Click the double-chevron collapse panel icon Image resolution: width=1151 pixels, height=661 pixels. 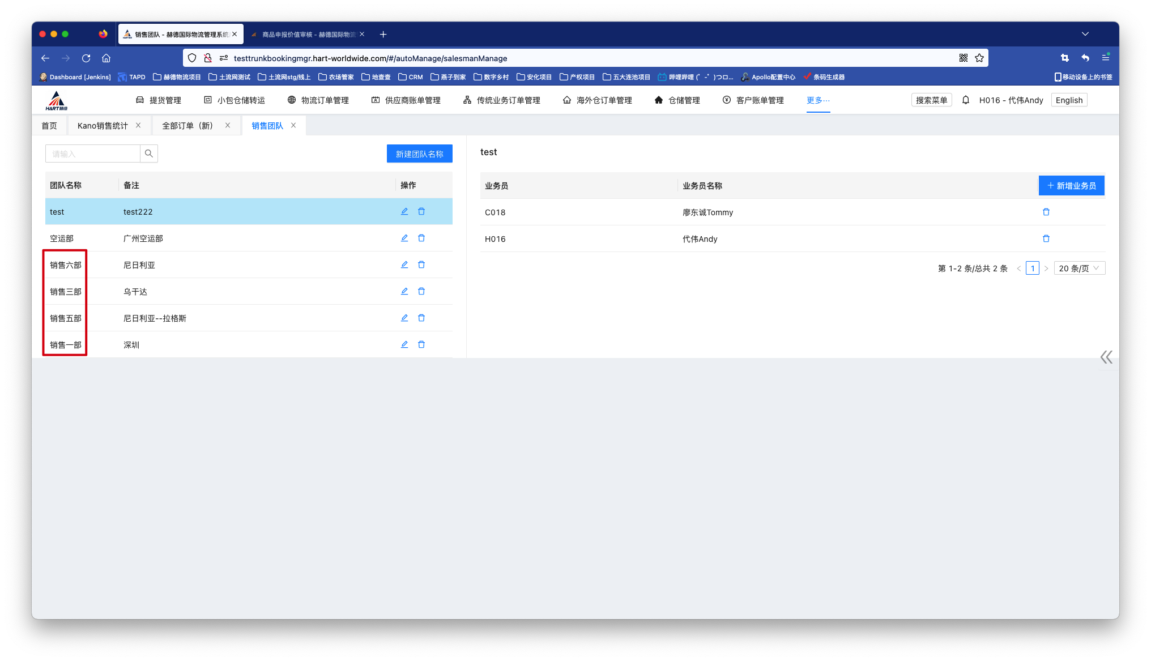1106,357
